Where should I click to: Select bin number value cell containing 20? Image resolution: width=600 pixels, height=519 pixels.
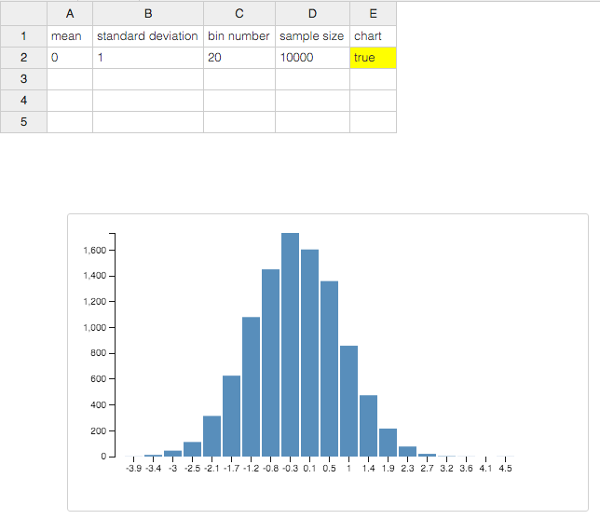point(239,58)
